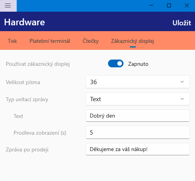Click the Text value in message type combo
The image size is (195, 181).
pyautogui.click(x=96, y=99)
